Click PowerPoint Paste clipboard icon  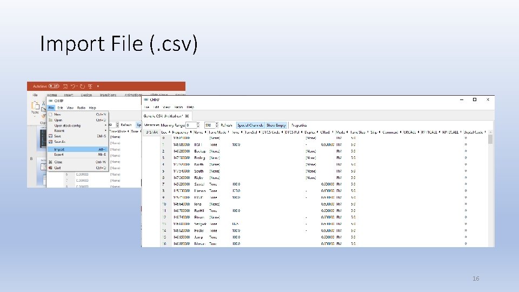click(35, 105)
